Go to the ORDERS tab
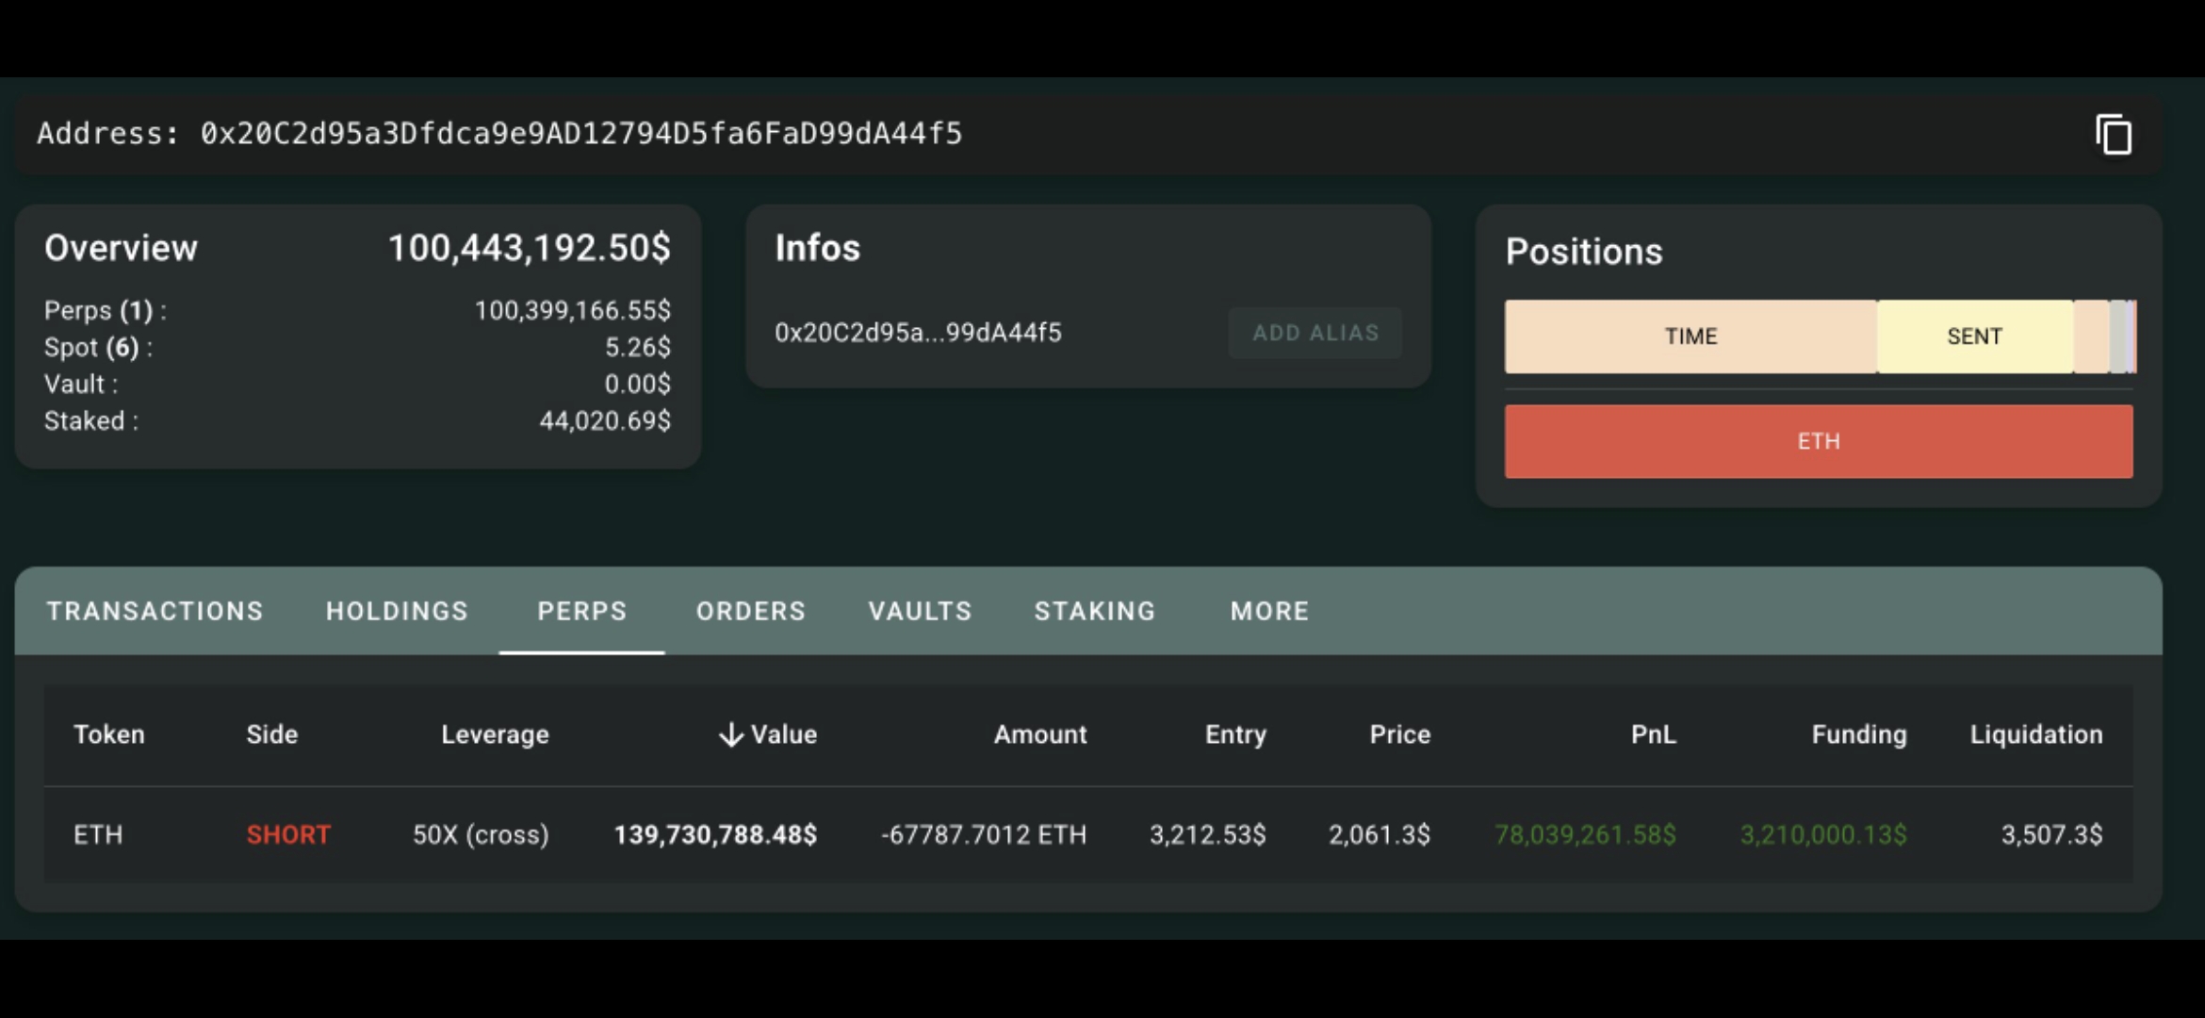The height and width of the screenshot is (1018, 2205). tap(750, 611)
